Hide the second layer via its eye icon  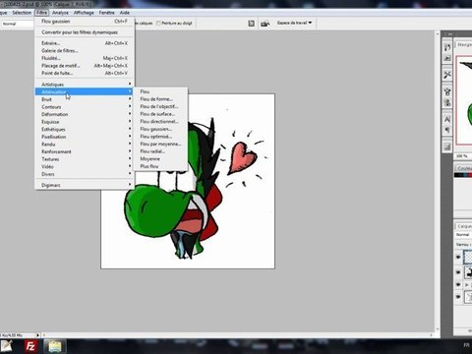pos(458,272)
